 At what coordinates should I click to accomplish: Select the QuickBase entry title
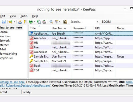(40, 52)
